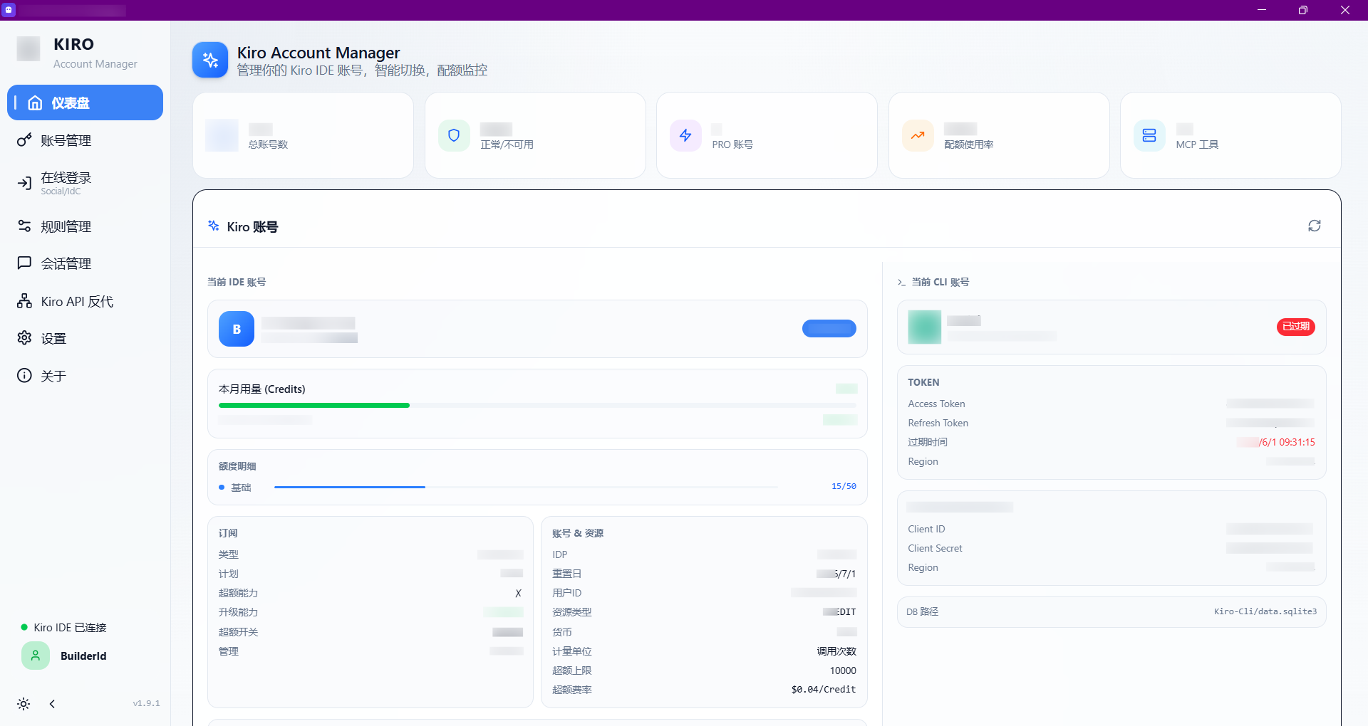Click the 当前 IDE 账号 section heading
The width and height of the screenshot is (1368, 726).
click(237, 282)
